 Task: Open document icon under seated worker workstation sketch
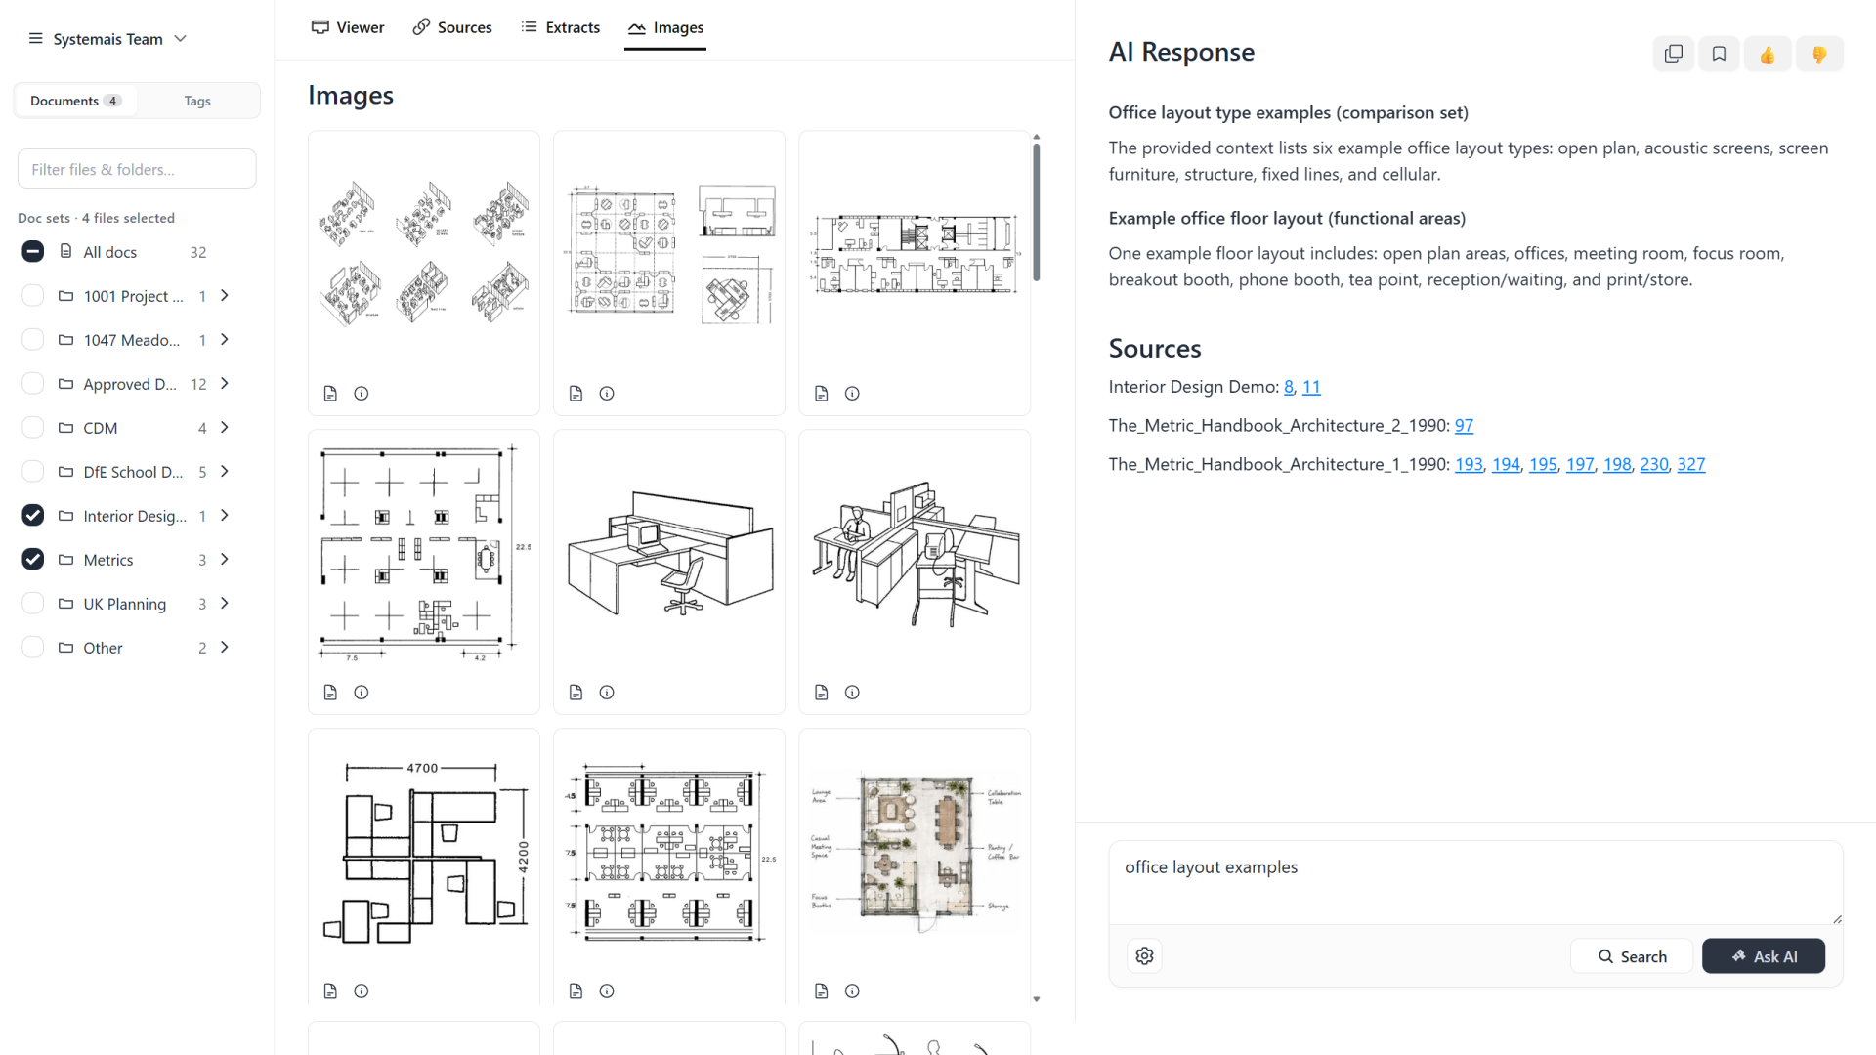coord(821,693)
